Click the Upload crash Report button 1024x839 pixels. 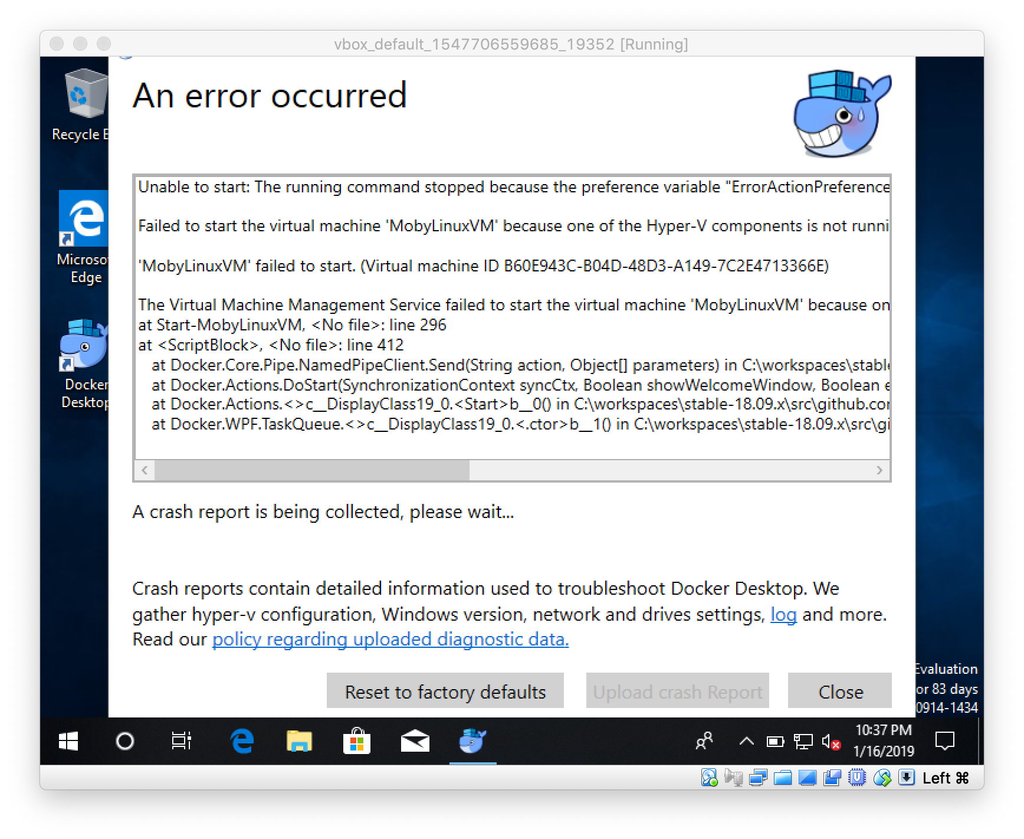click(x=678, y=691)
